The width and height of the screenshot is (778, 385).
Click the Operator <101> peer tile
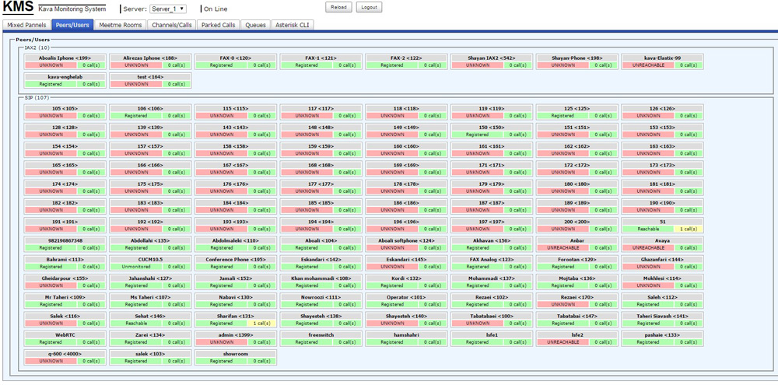(x=407, y=297)
